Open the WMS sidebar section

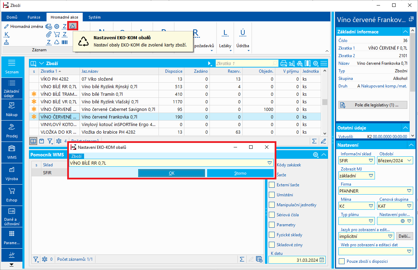(12, 152)
